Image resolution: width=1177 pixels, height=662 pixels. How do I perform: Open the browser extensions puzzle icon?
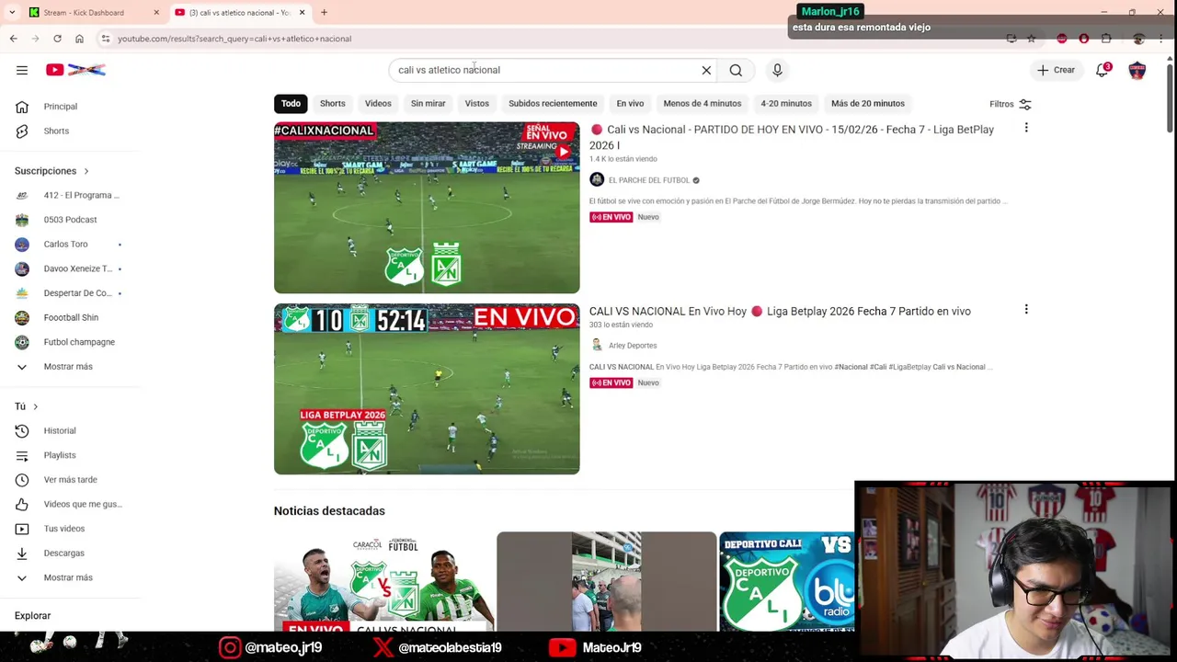(x=1106, y=39)
